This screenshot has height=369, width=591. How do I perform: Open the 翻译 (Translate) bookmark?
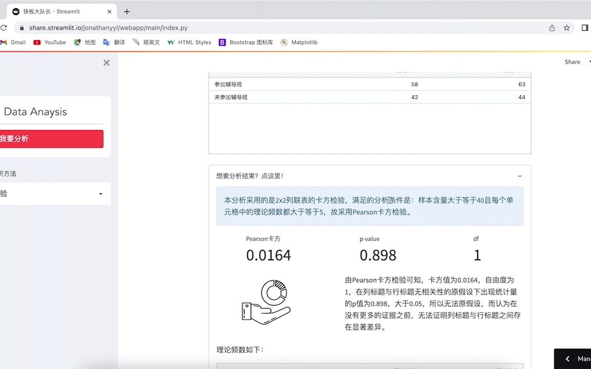point(114,43)
